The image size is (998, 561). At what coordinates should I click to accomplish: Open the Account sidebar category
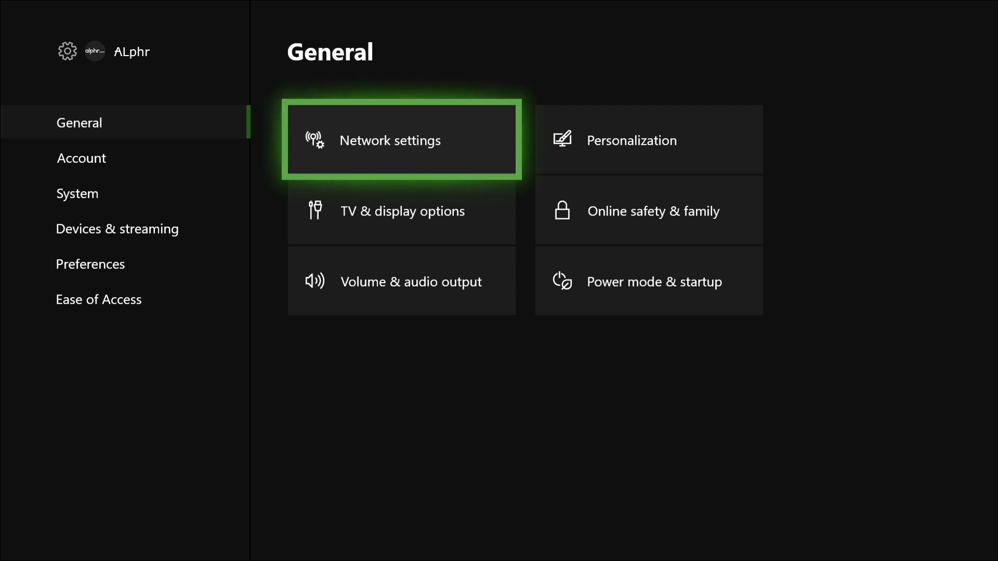click(81, 158)
